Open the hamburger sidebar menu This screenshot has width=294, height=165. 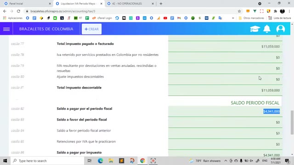click(x=6, y=29)
